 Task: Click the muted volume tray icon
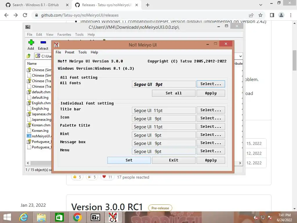click(256, 218)
